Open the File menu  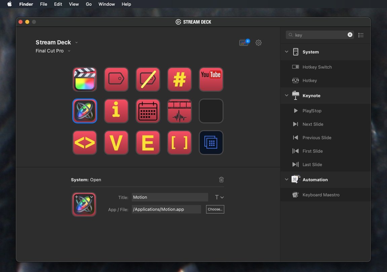pos(44,4)
